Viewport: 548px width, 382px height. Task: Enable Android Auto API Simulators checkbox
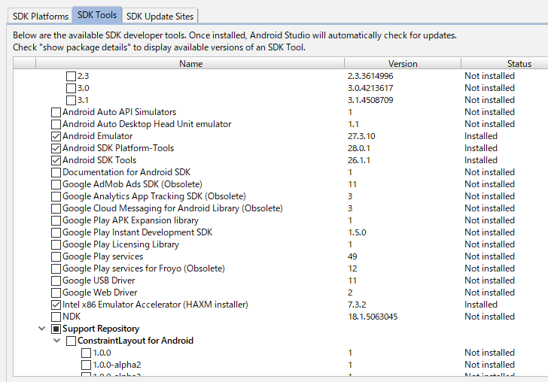(56, 112)
